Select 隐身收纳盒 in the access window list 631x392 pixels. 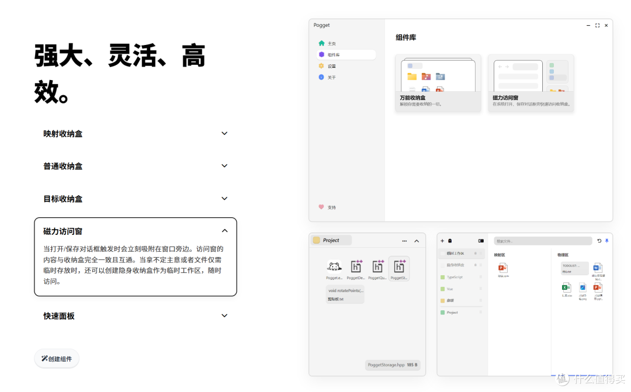[461, 265]
